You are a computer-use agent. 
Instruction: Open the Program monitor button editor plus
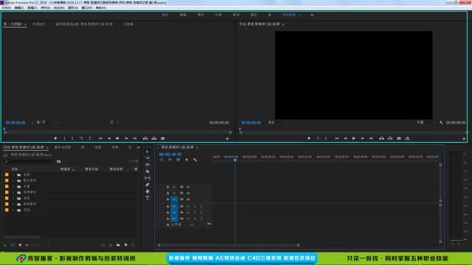[x=464, y=138]
